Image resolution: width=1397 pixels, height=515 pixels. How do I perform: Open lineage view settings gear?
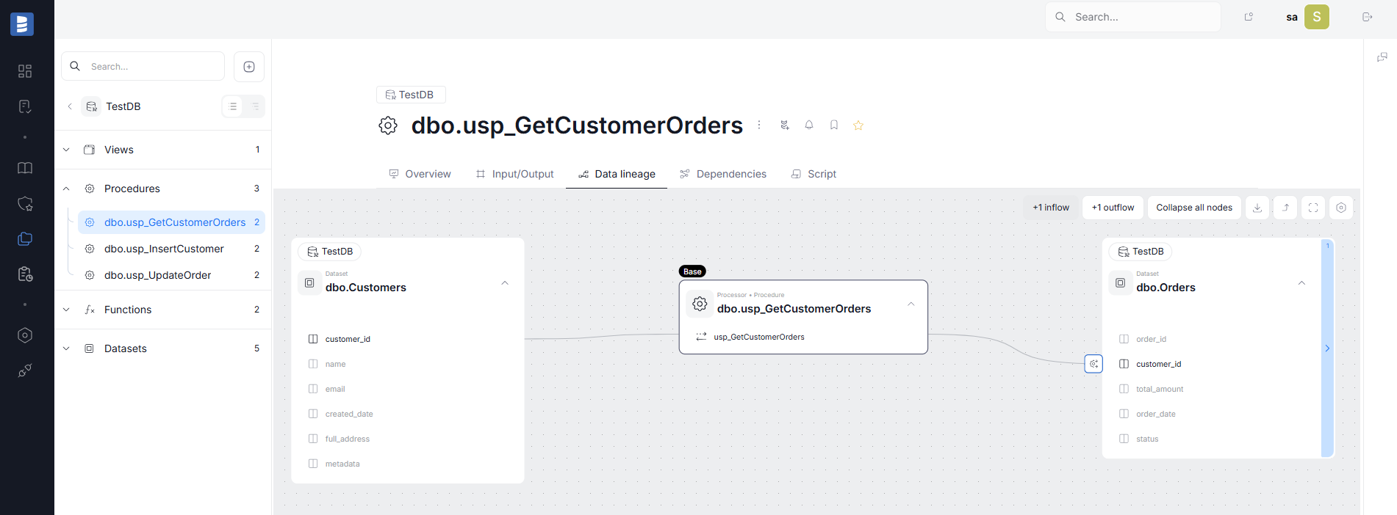tap(1340, 208)
